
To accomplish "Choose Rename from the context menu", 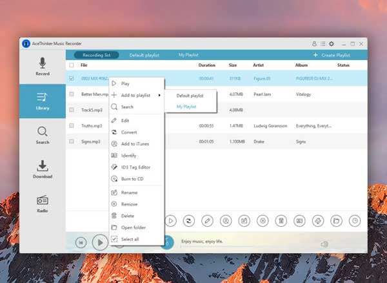I will [137, 193].
